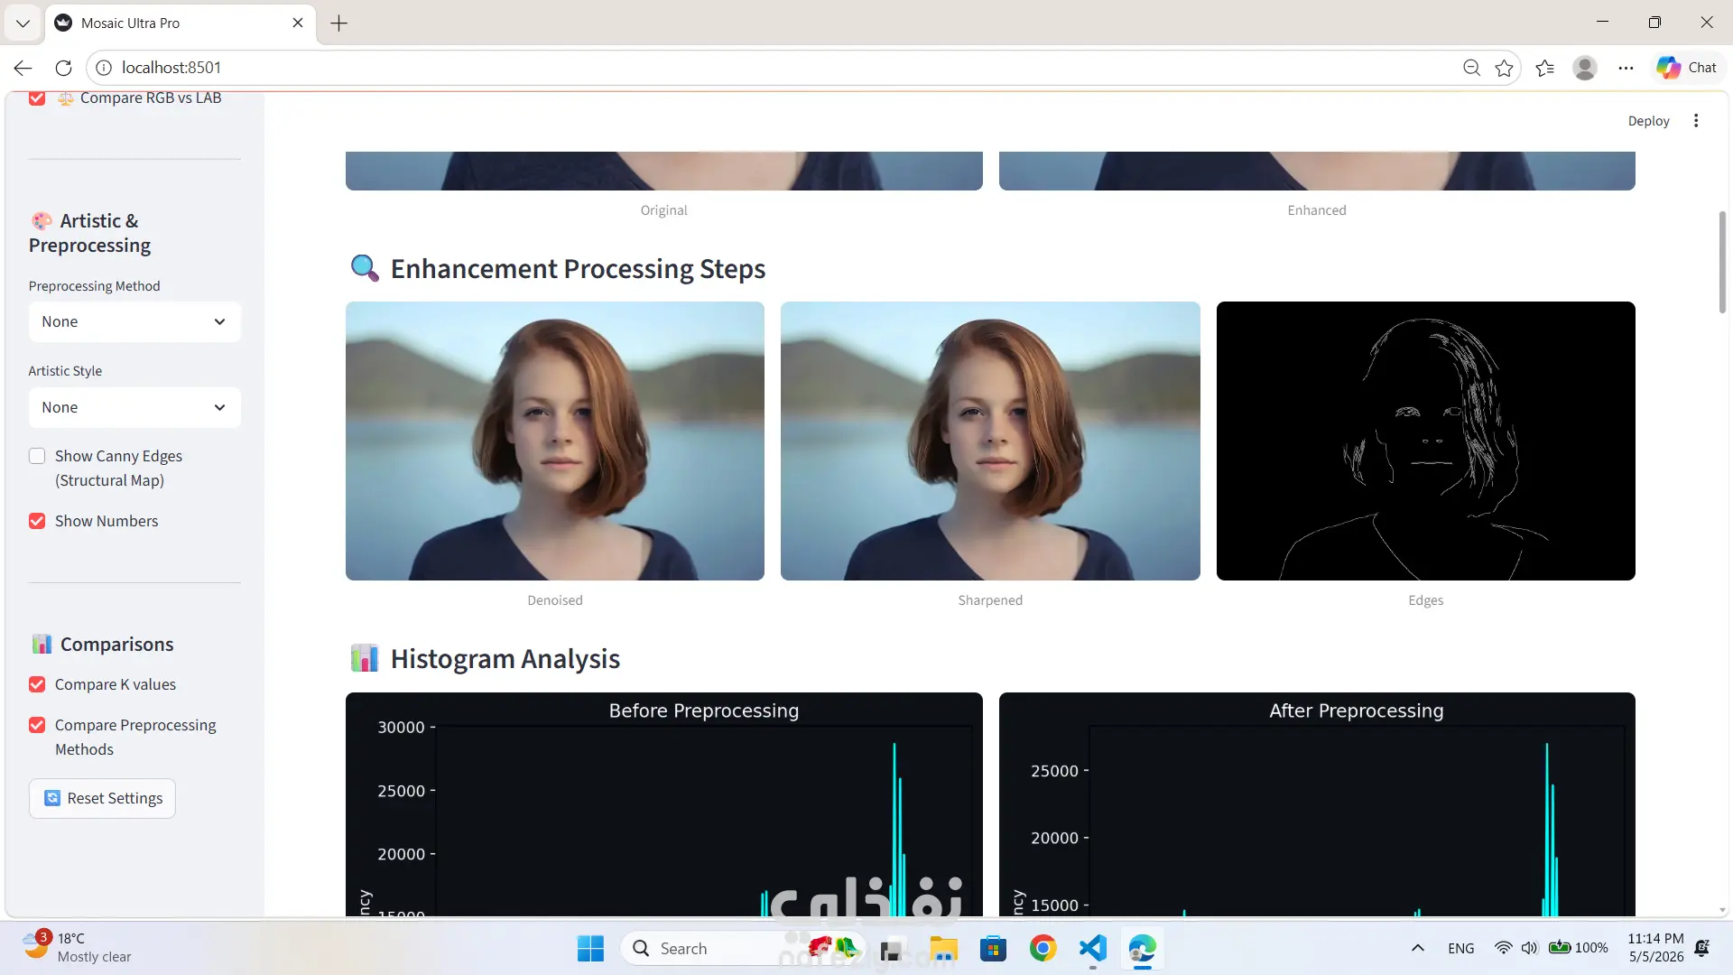Open the Wi-Fi network tray icon
The width and height of the screenshot is (1733, 975).
(x=1503, y=948)
